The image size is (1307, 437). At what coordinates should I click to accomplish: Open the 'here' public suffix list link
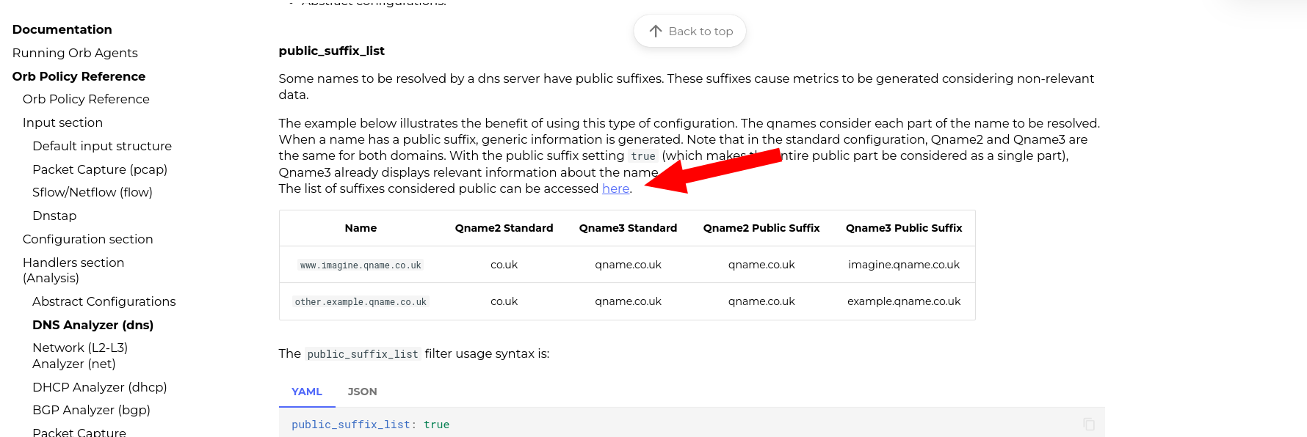click(615, 188)
